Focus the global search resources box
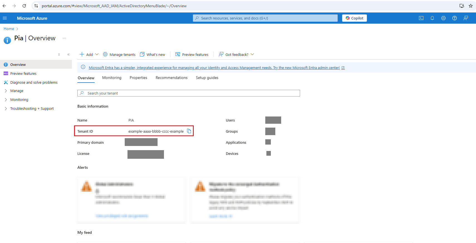The width and height of the screenshot is (476, 243). 265,18
